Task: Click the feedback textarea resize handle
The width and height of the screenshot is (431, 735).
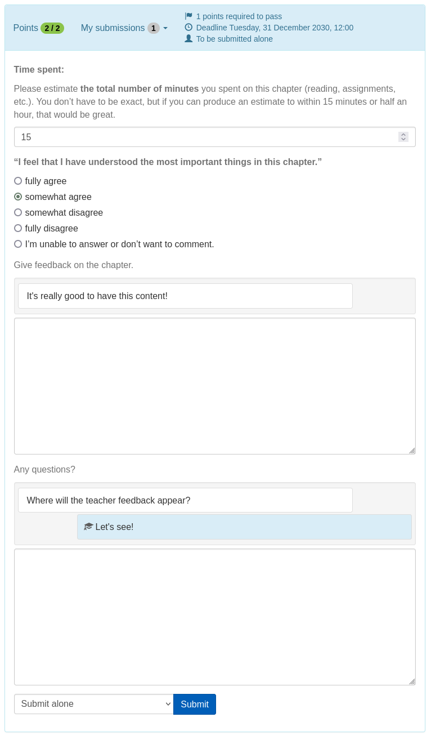Action: click(x=412, y=451)
